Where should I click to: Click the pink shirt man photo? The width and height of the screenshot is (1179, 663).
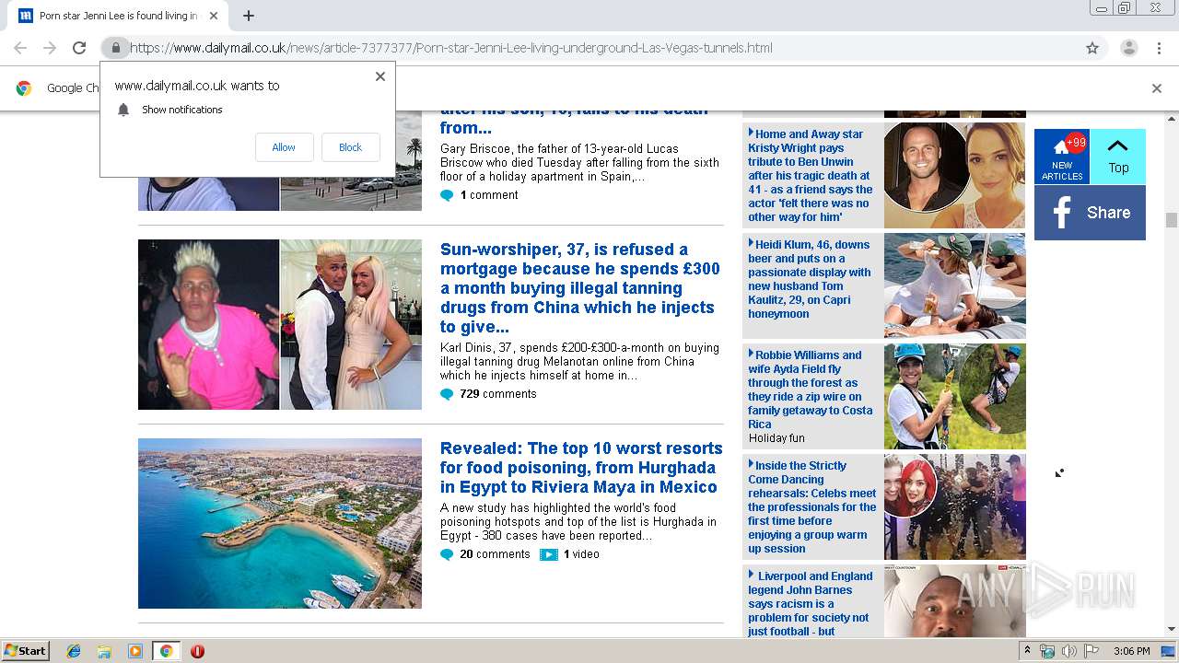[x=208, y=324]
